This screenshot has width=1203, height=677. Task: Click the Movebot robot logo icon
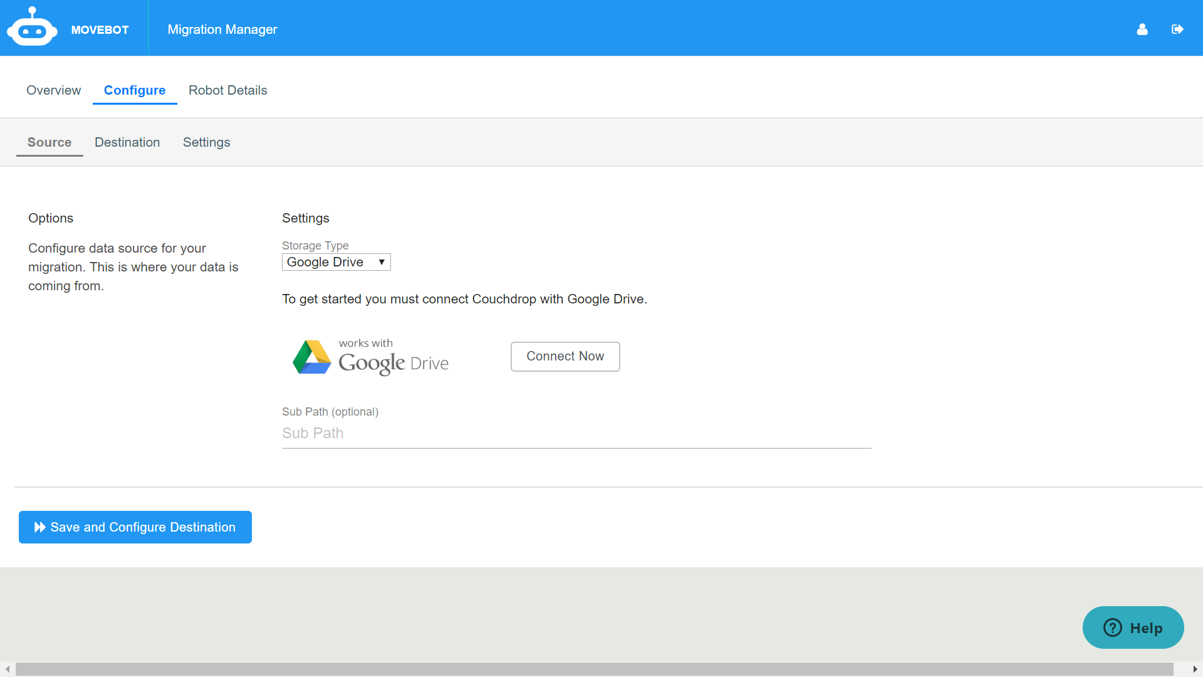coord(31,28)
